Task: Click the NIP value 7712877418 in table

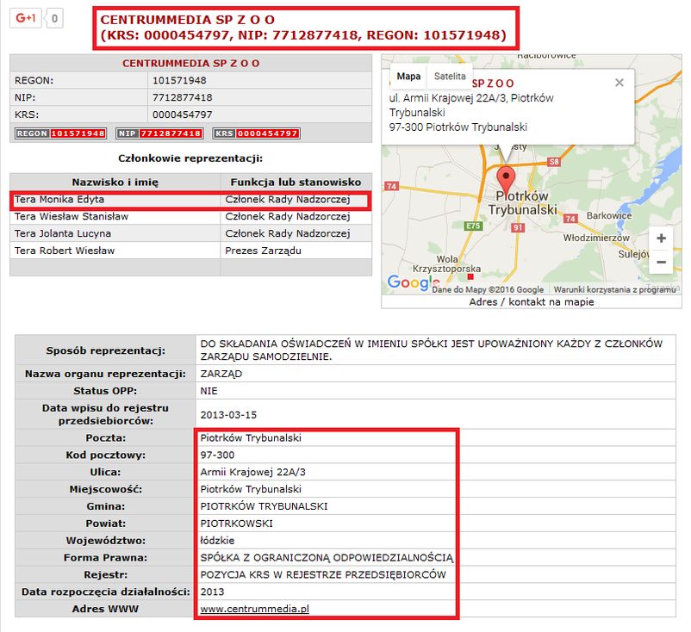Action: pos(183,97)
